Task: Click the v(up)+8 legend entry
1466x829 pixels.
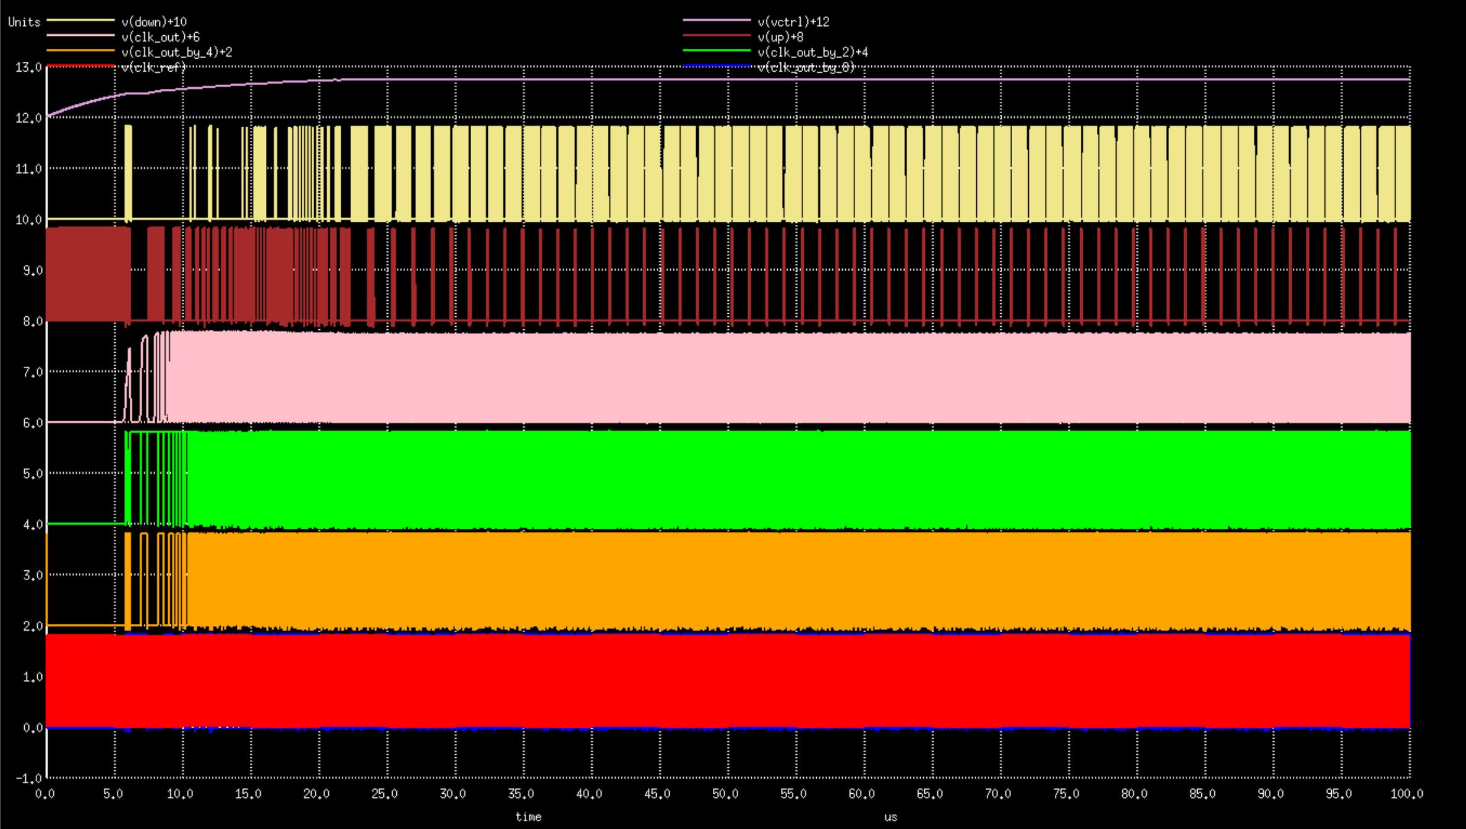Action: coord(780,37)
